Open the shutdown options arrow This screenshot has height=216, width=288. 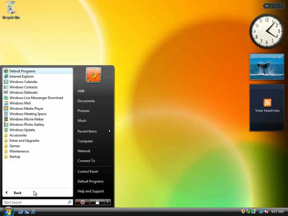click(x=108, y=202)
